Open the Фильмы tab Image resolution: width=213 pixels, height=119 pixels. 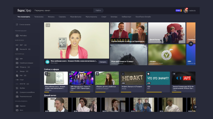pos(51,17)
